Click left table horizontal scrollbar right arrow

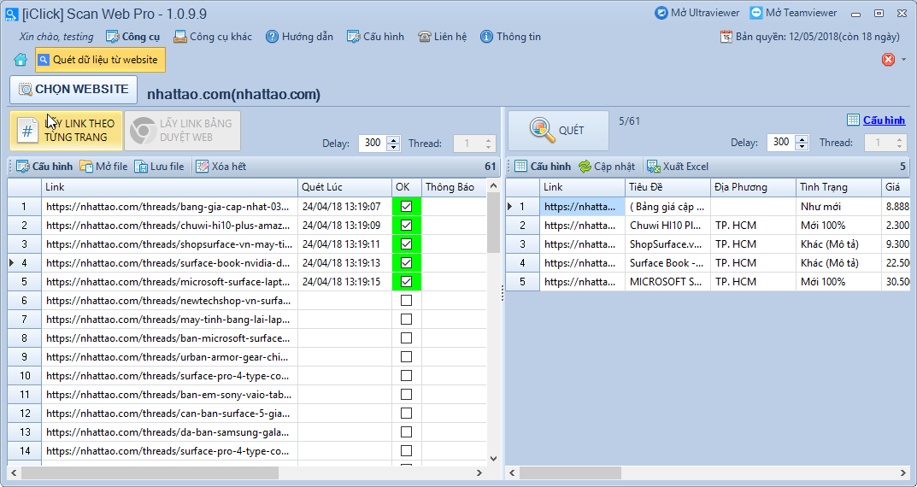coord(479,472)
